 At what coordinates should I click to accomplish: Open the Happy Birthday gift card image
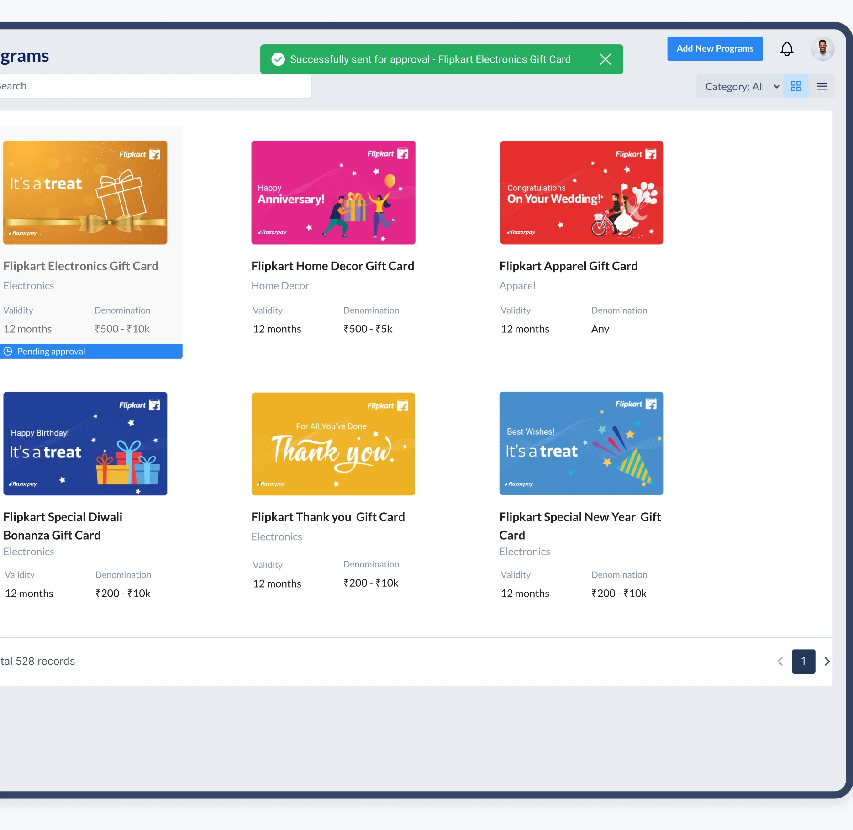(85, 443)
